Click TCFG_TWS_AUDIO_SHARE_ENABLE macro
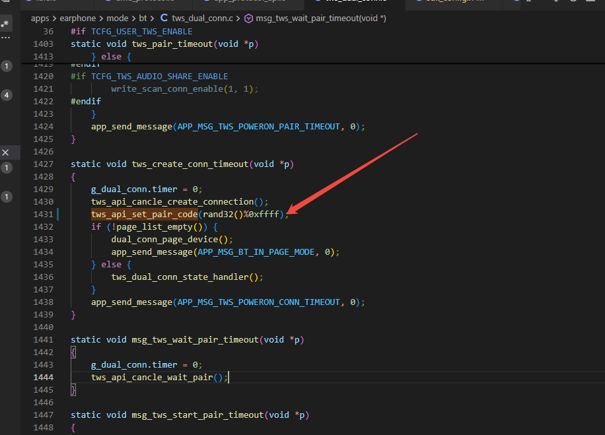This screenshot has width=605, height=435. [159, 77]
